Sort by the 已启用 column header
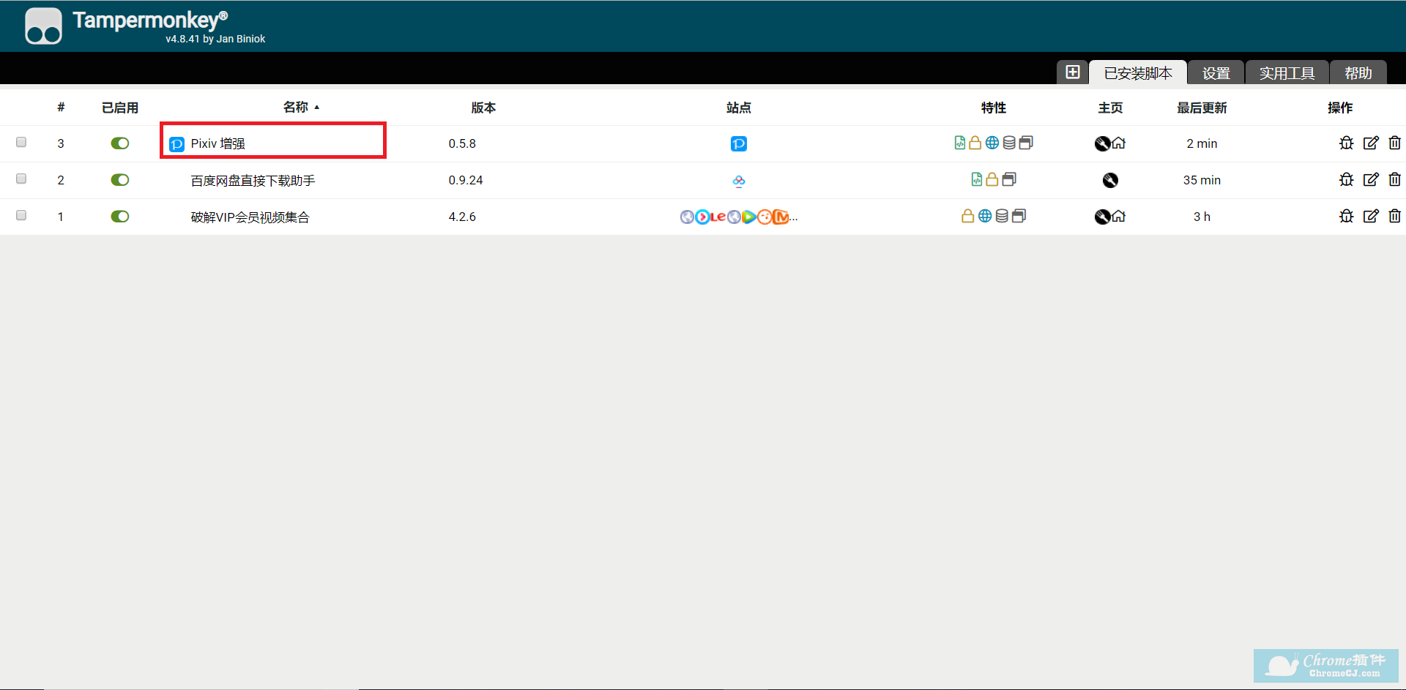Viewport: 1406px width, 690px height. 120,108
